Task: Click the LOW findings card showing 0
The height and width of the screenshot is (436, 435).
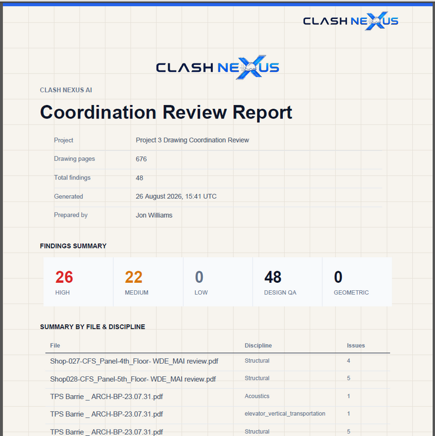Action: pyautogui.click(x=218, y=282)
